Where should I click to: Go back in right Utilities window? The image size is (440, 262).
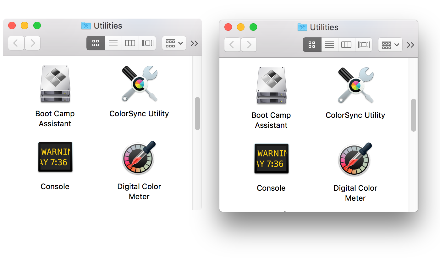232,45
